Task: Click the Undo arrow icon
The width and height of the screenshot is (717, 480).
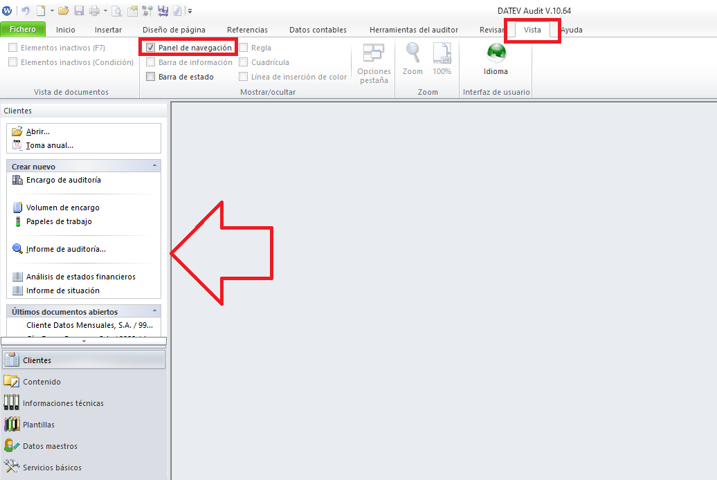Action: coord(26,10)
